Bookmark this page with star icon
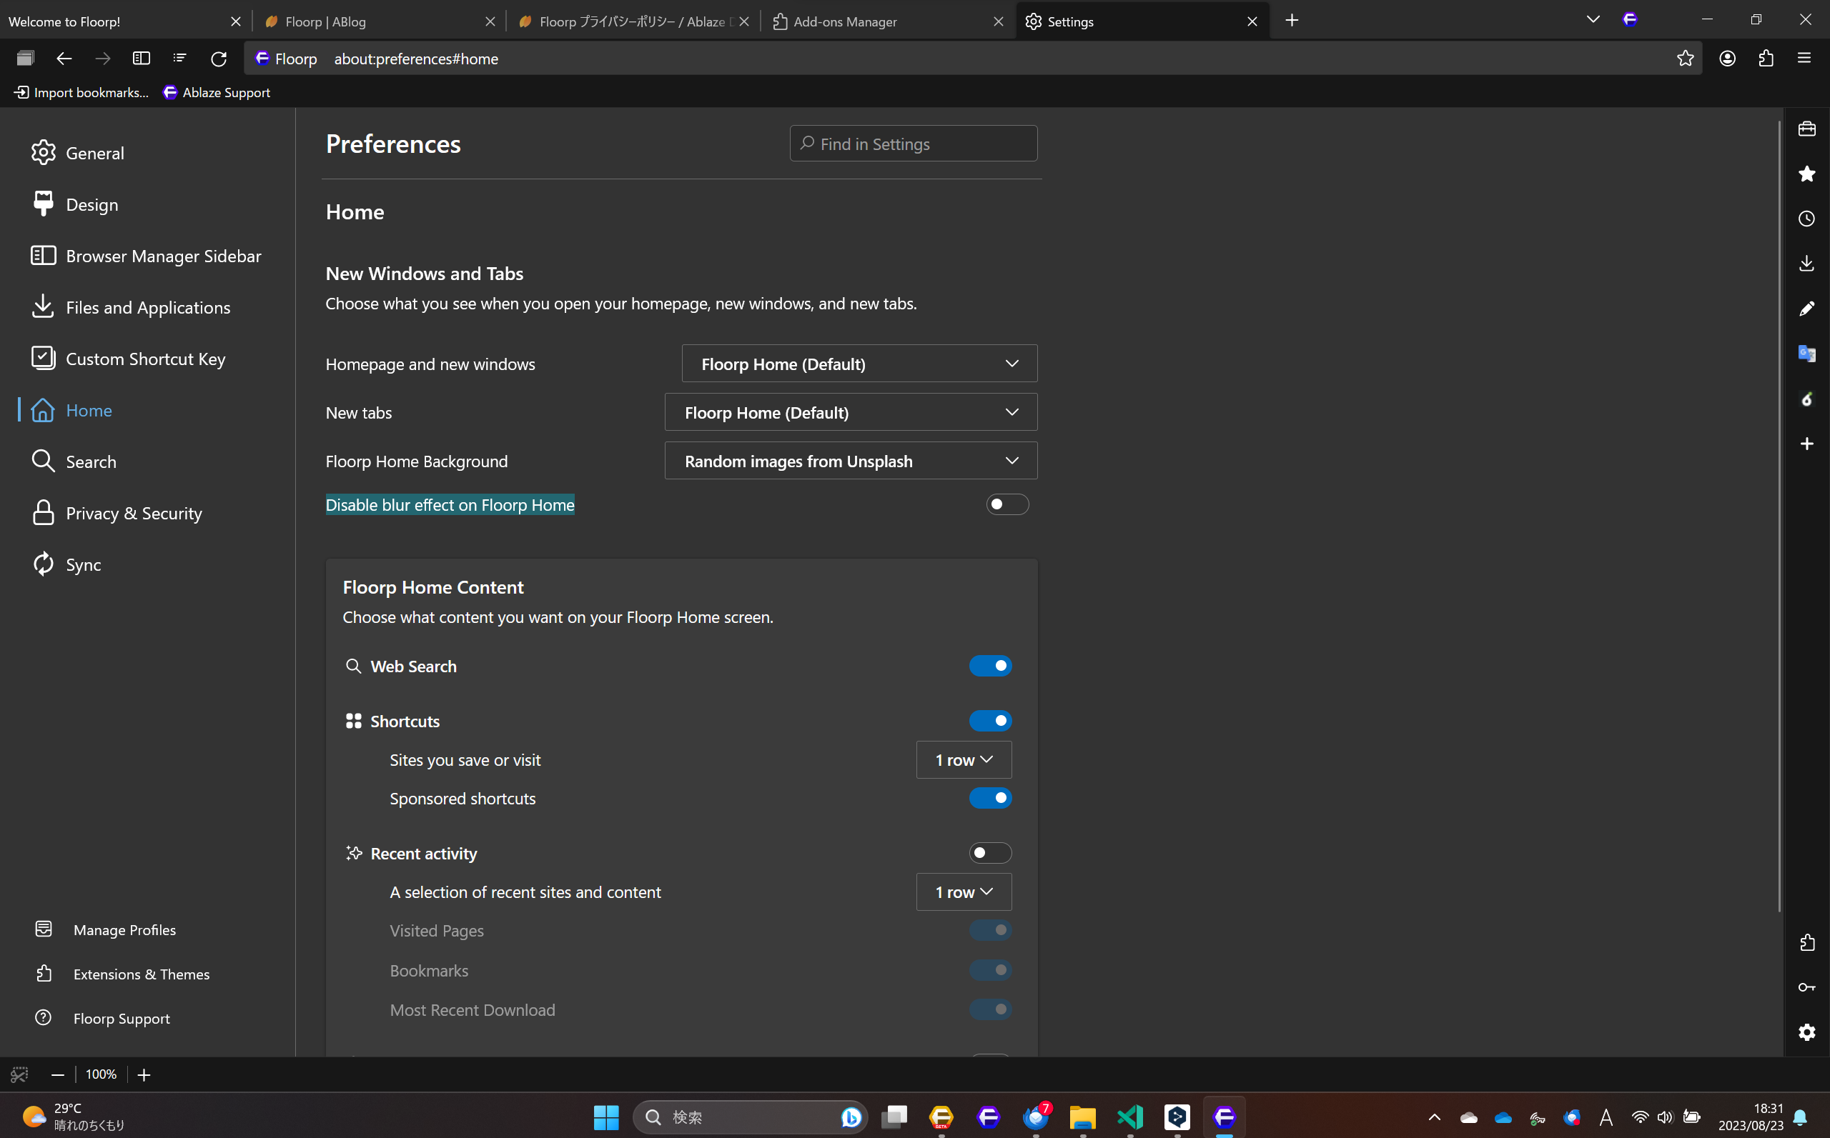The width and height of the screenshot is (1830, 1138). click(1686, 59)
